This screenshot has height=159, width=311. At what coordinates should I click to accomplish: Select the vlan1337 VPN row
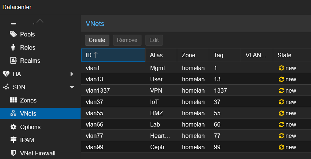point(182,90)
